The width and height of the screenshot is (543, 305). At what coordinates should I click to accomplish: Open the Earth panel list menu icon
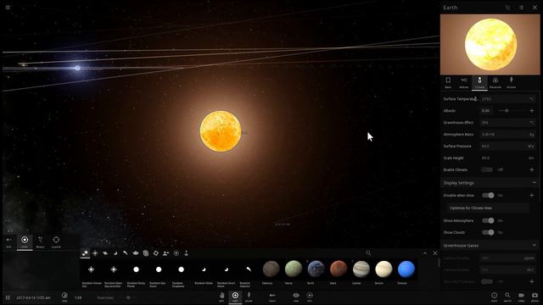tap(521, 8)
